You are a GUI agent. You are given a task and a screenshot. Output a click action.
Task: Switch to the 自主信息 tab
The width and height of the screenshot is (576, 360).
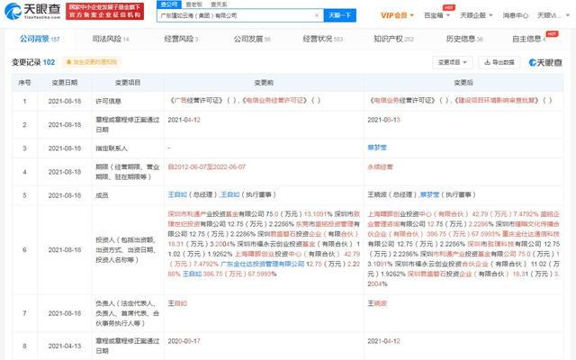(x=529, y=39)
